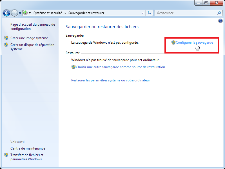Click shield icon beside Choisir une autre sauvegarde
The height and width of the screenshot is (169, 225).
[x=73, y=67]
